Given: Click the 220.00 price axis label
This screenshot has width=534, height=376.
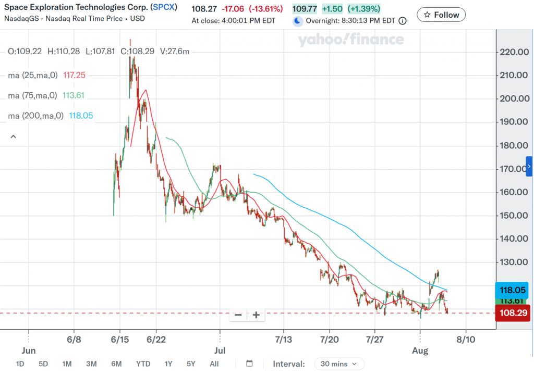Looking at the screenshot, I should 514,52.
